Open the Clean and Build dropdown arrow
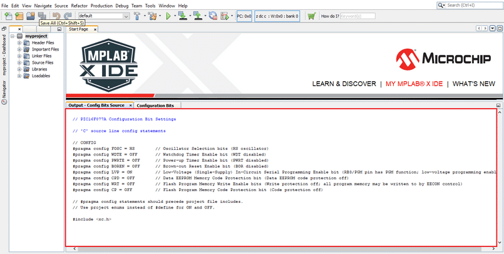The width and height of the screenshot is (504, 254). tap(160, 16)
